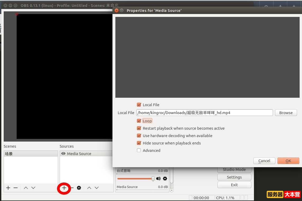Move Media Source down in the sources list

(x=97, y=188)
